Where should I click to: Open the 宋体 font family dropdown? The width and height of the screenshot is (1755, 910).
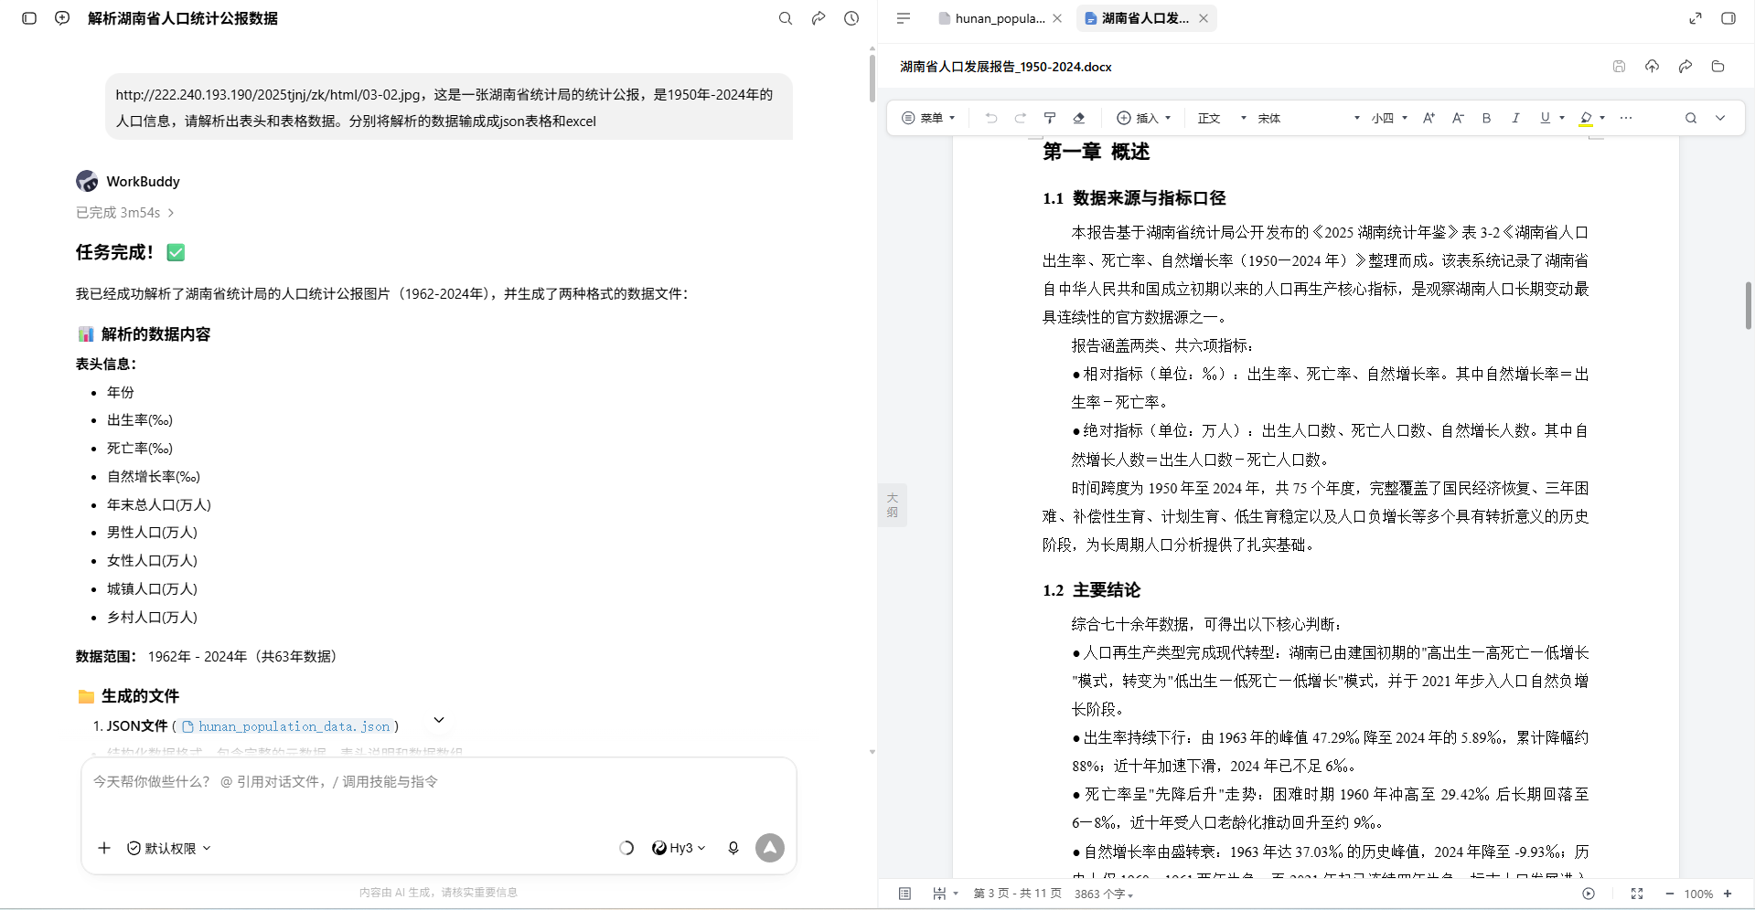coord(1309,118)
